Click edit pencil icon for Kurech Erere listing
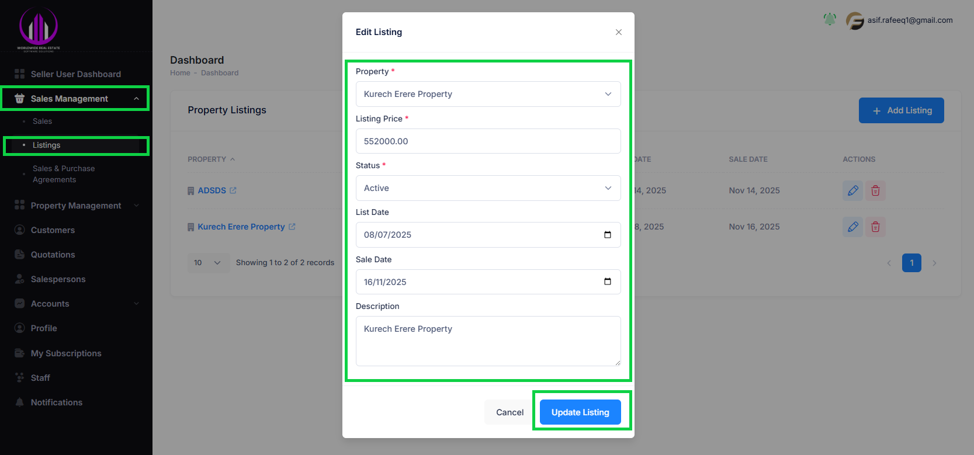The image size is (974, 455). point(852,227)
